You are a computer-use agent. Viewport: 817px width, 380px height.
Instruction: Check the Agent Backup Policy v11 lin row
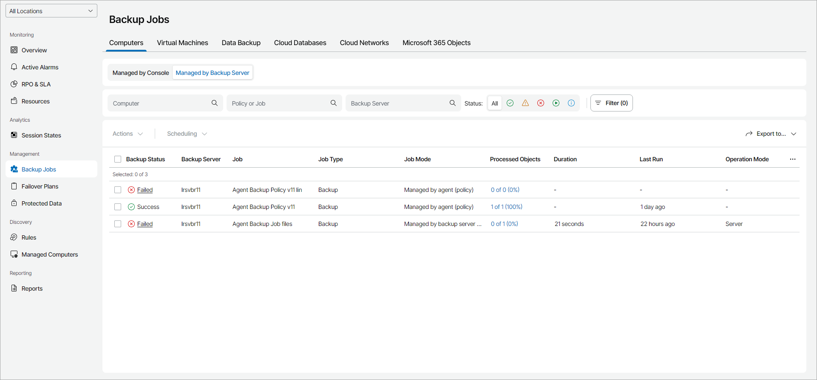click(x=118, y=190)
